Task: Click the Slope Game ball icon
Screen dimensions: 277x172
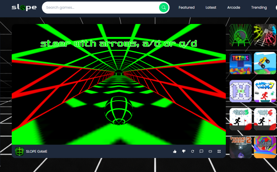Action: point(19,151)
